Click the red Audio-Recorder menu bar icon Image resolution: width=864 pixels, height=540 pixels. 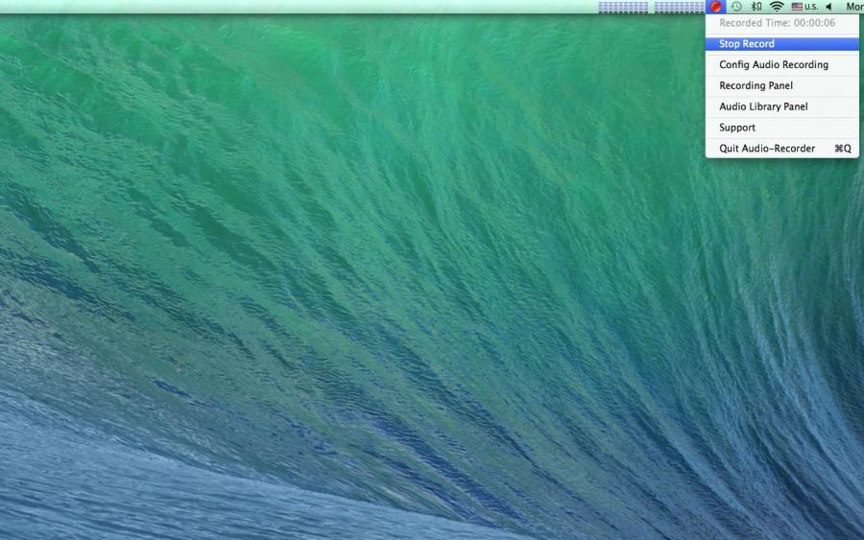tap(715, 7)
